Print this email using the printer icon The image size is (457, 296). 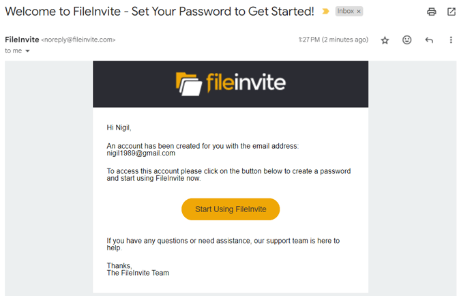pyautogui.click(x=431, y=12)
